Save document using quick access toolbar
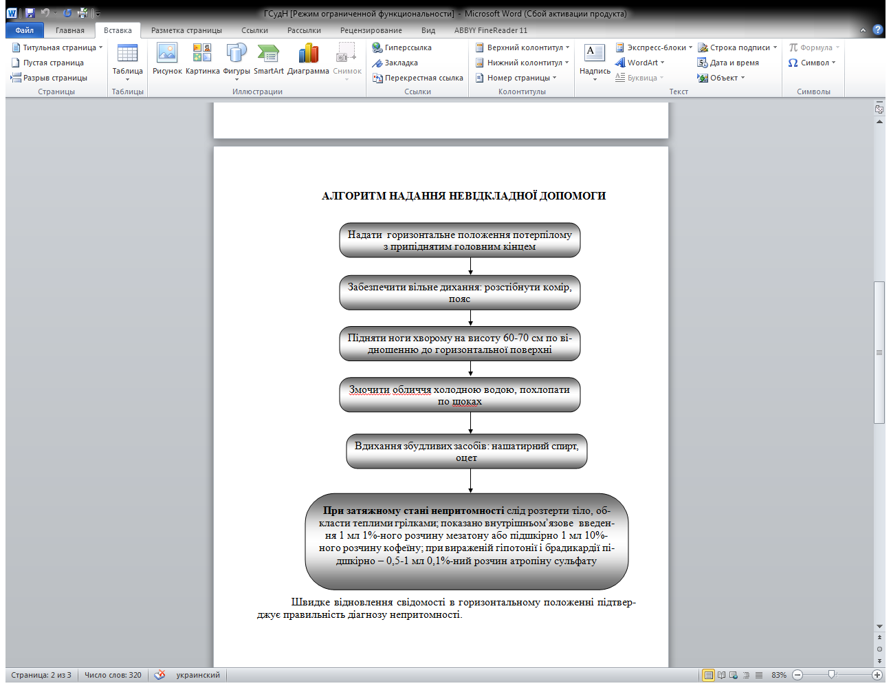This screenshot has width=891, height=688. point(30,13)
